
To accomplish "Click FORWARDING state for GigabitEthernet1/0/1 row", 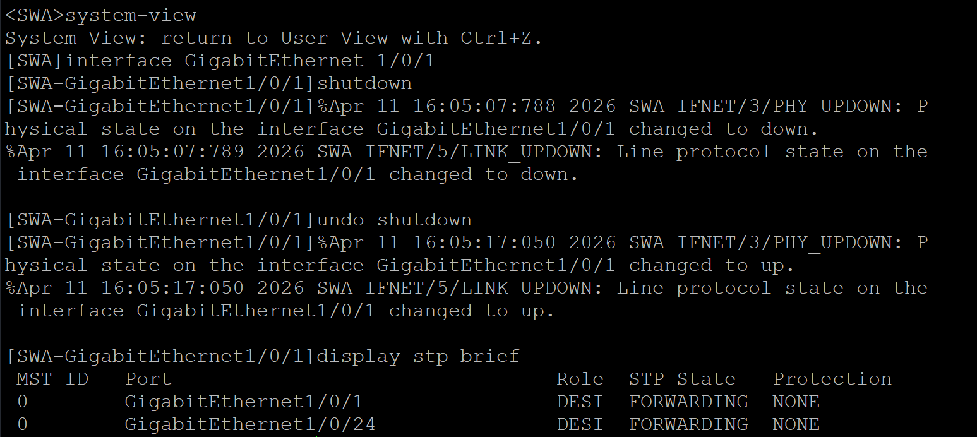I will tap(688, 402).
